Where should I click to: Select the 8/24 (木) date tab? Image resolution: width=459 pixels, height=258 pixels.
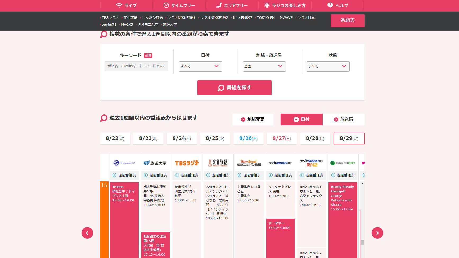[182, 139]
